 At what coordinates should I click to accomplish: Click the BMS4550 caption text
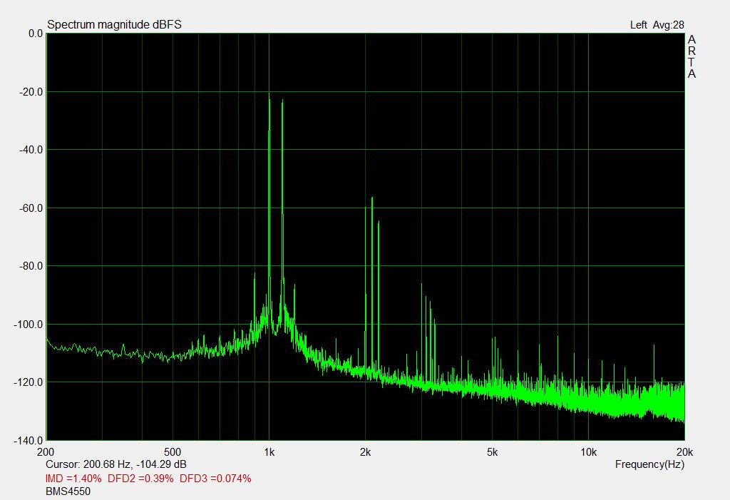[x=68, y=491]
